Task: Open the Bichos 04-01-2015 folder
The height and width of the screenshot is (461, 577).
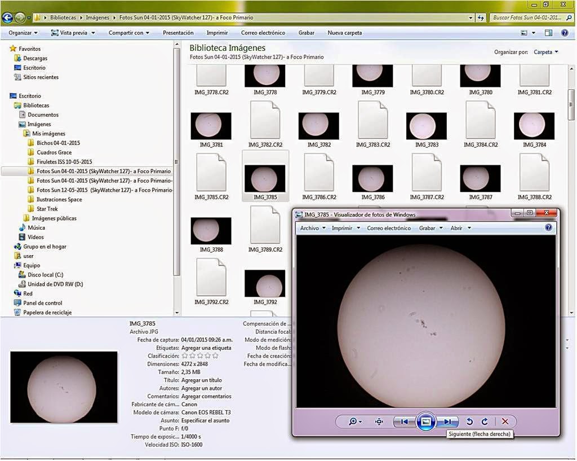Action: [58, 143]
